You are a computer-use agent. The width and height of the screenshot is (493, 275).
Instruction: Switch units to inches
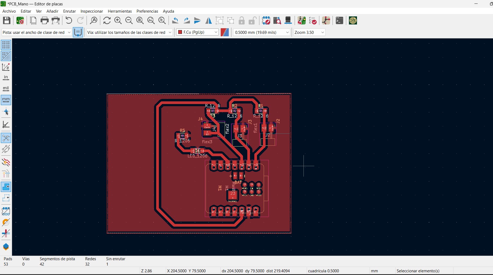(x=6, y=78)
